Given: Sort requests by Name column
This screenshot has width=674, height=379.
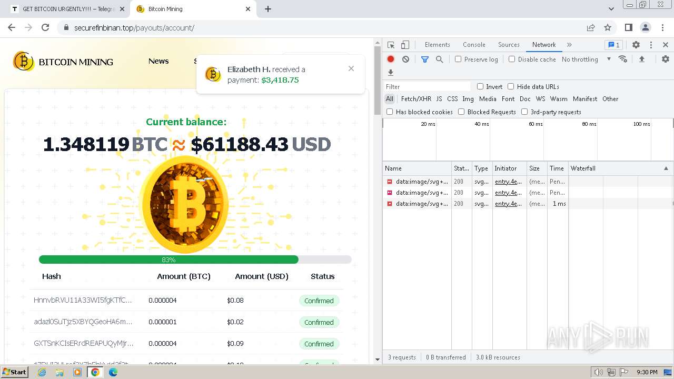Looking at the screenshot, I should [x=417, y=168].
